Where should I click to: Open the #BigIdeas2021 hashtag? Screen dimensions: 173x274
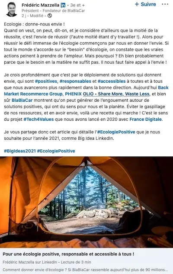pos(20,151)
